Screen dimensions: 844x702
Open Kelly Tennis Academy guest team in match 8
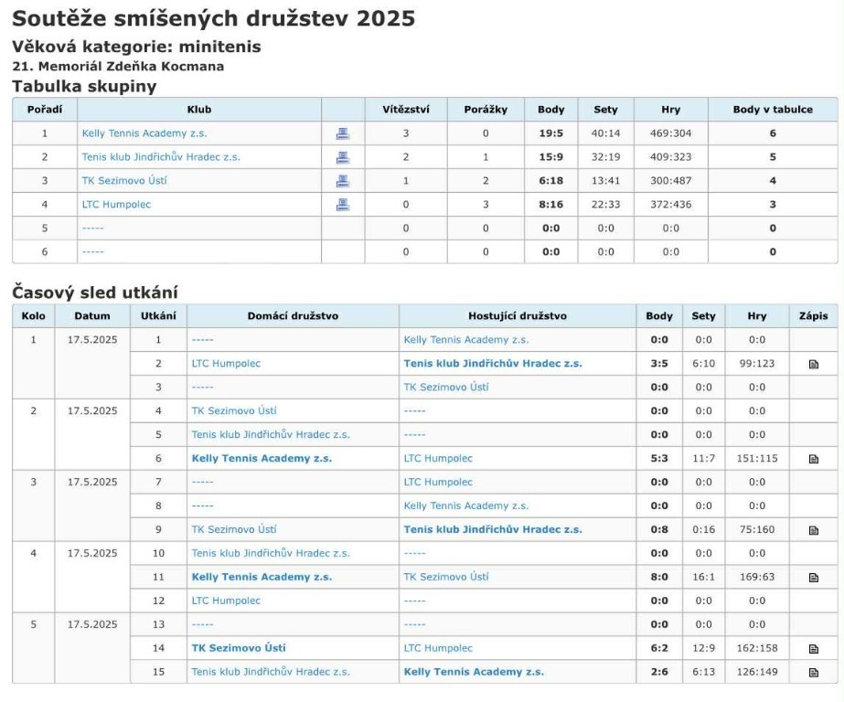click(x=466, y=505)
